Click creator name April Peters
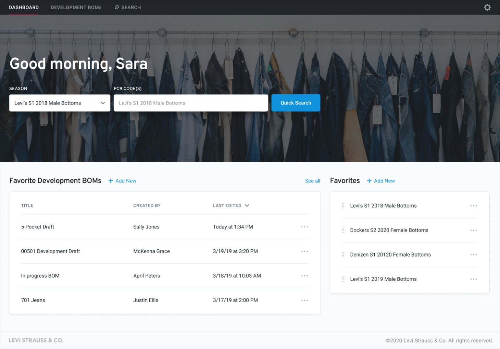The width and height of the screenshot is (500, 349). pyautogui.click(x=147, y=275)
